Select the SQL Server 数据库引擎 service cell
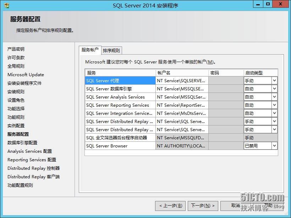Image resolution: width=291 pixels, height=218 pixels. [x=120, y=89]
